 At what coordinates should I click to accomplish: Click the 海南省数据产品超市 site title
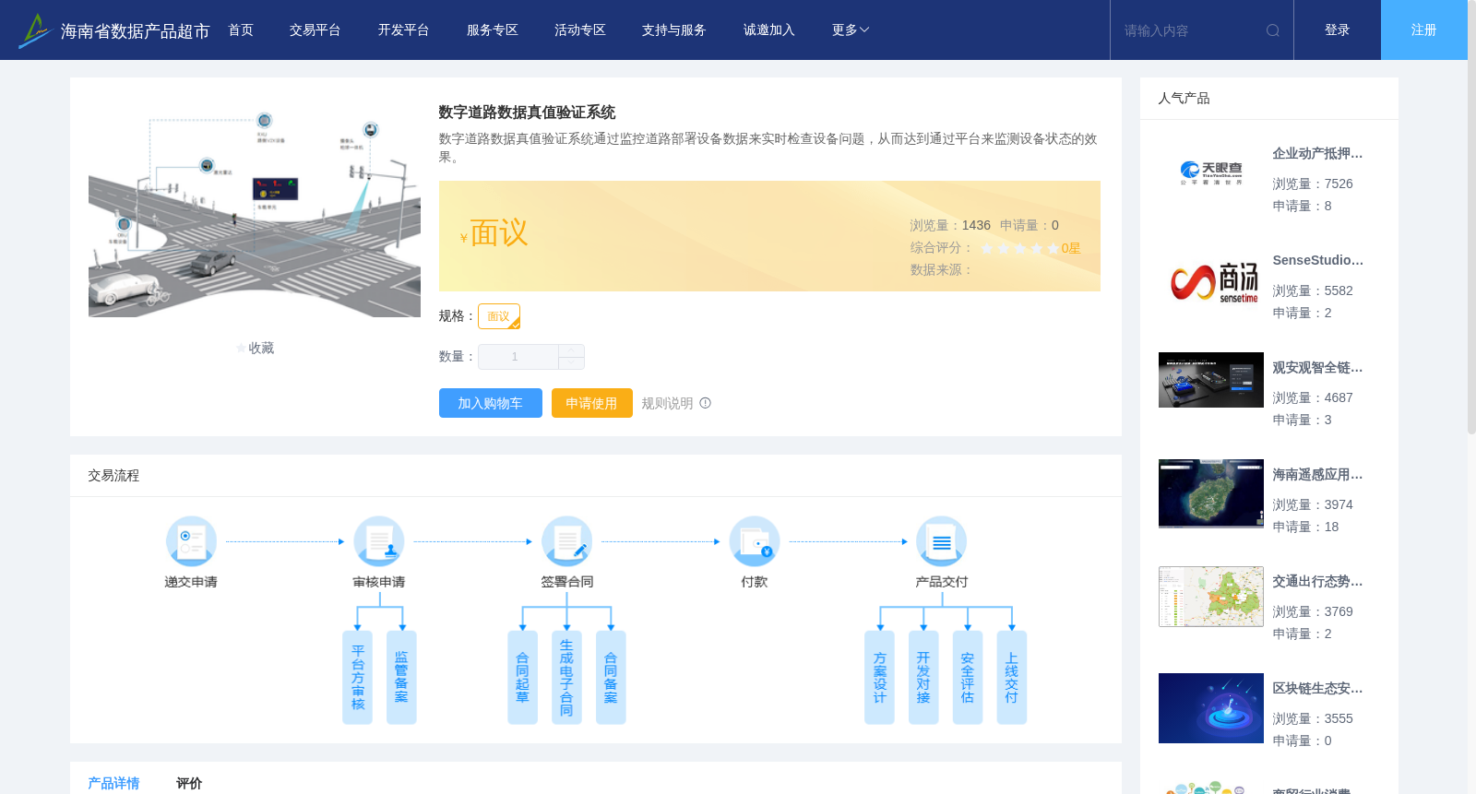tap(135, 31)
